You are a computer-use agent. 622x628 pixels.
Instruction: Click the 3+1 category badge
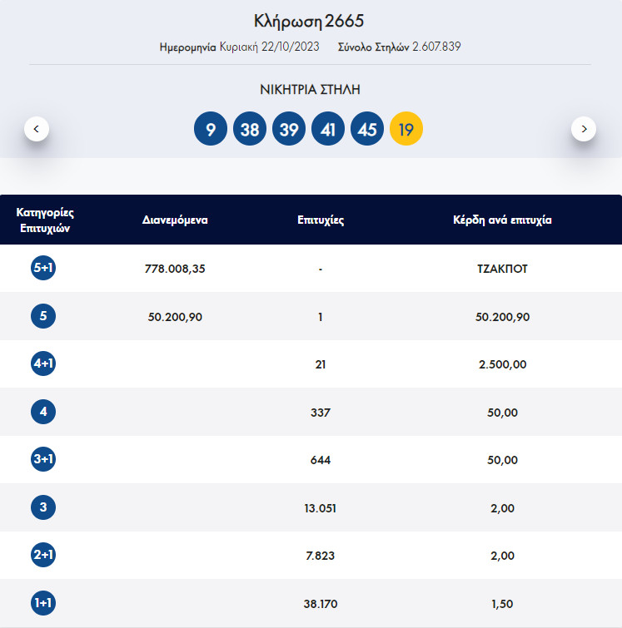(43, 460)
